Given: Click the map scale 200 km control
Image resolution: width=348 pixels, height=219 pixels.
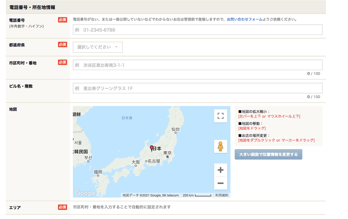Looking at the screenshot, I should pyautogui.click(x=197, y=195).
